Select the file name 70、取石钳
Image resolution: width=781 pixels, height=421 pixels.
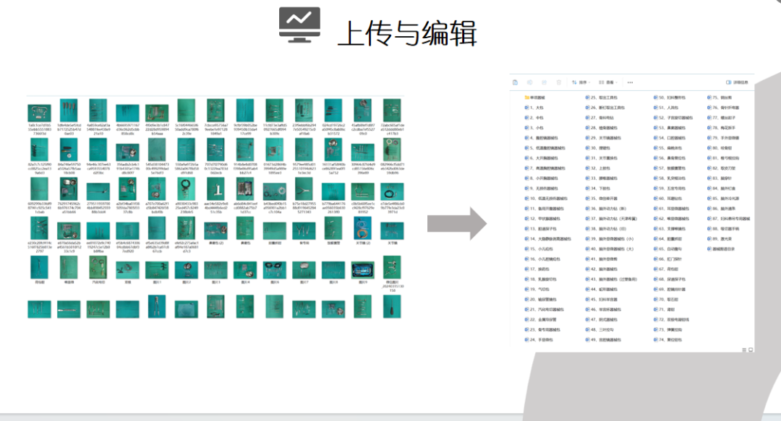coord(668,300)
